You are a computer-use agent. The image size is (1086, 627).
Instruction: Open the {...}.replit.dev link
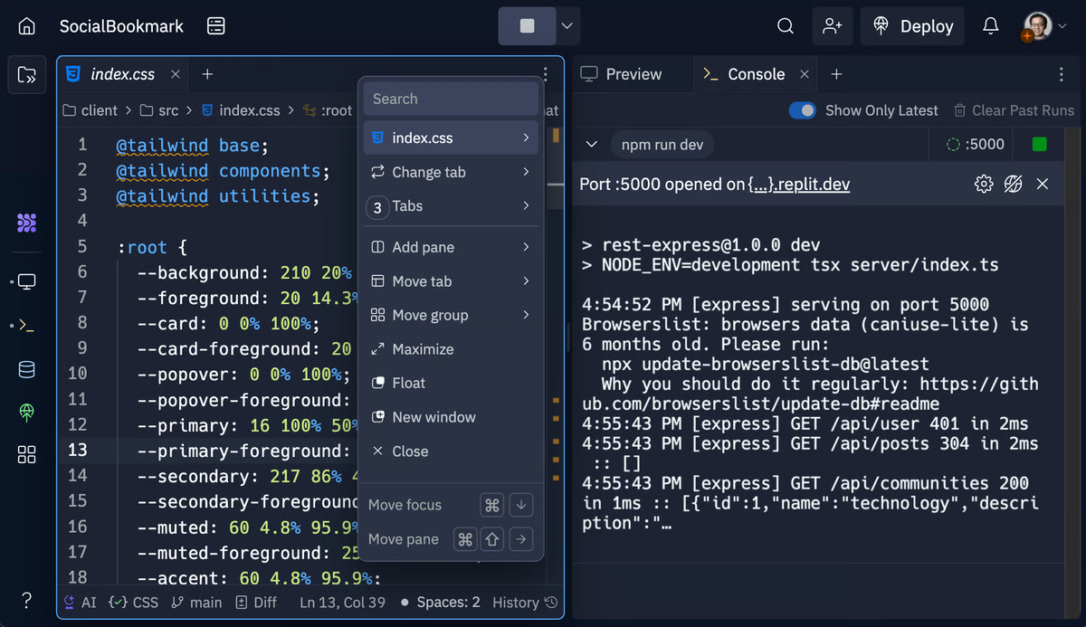799,185
